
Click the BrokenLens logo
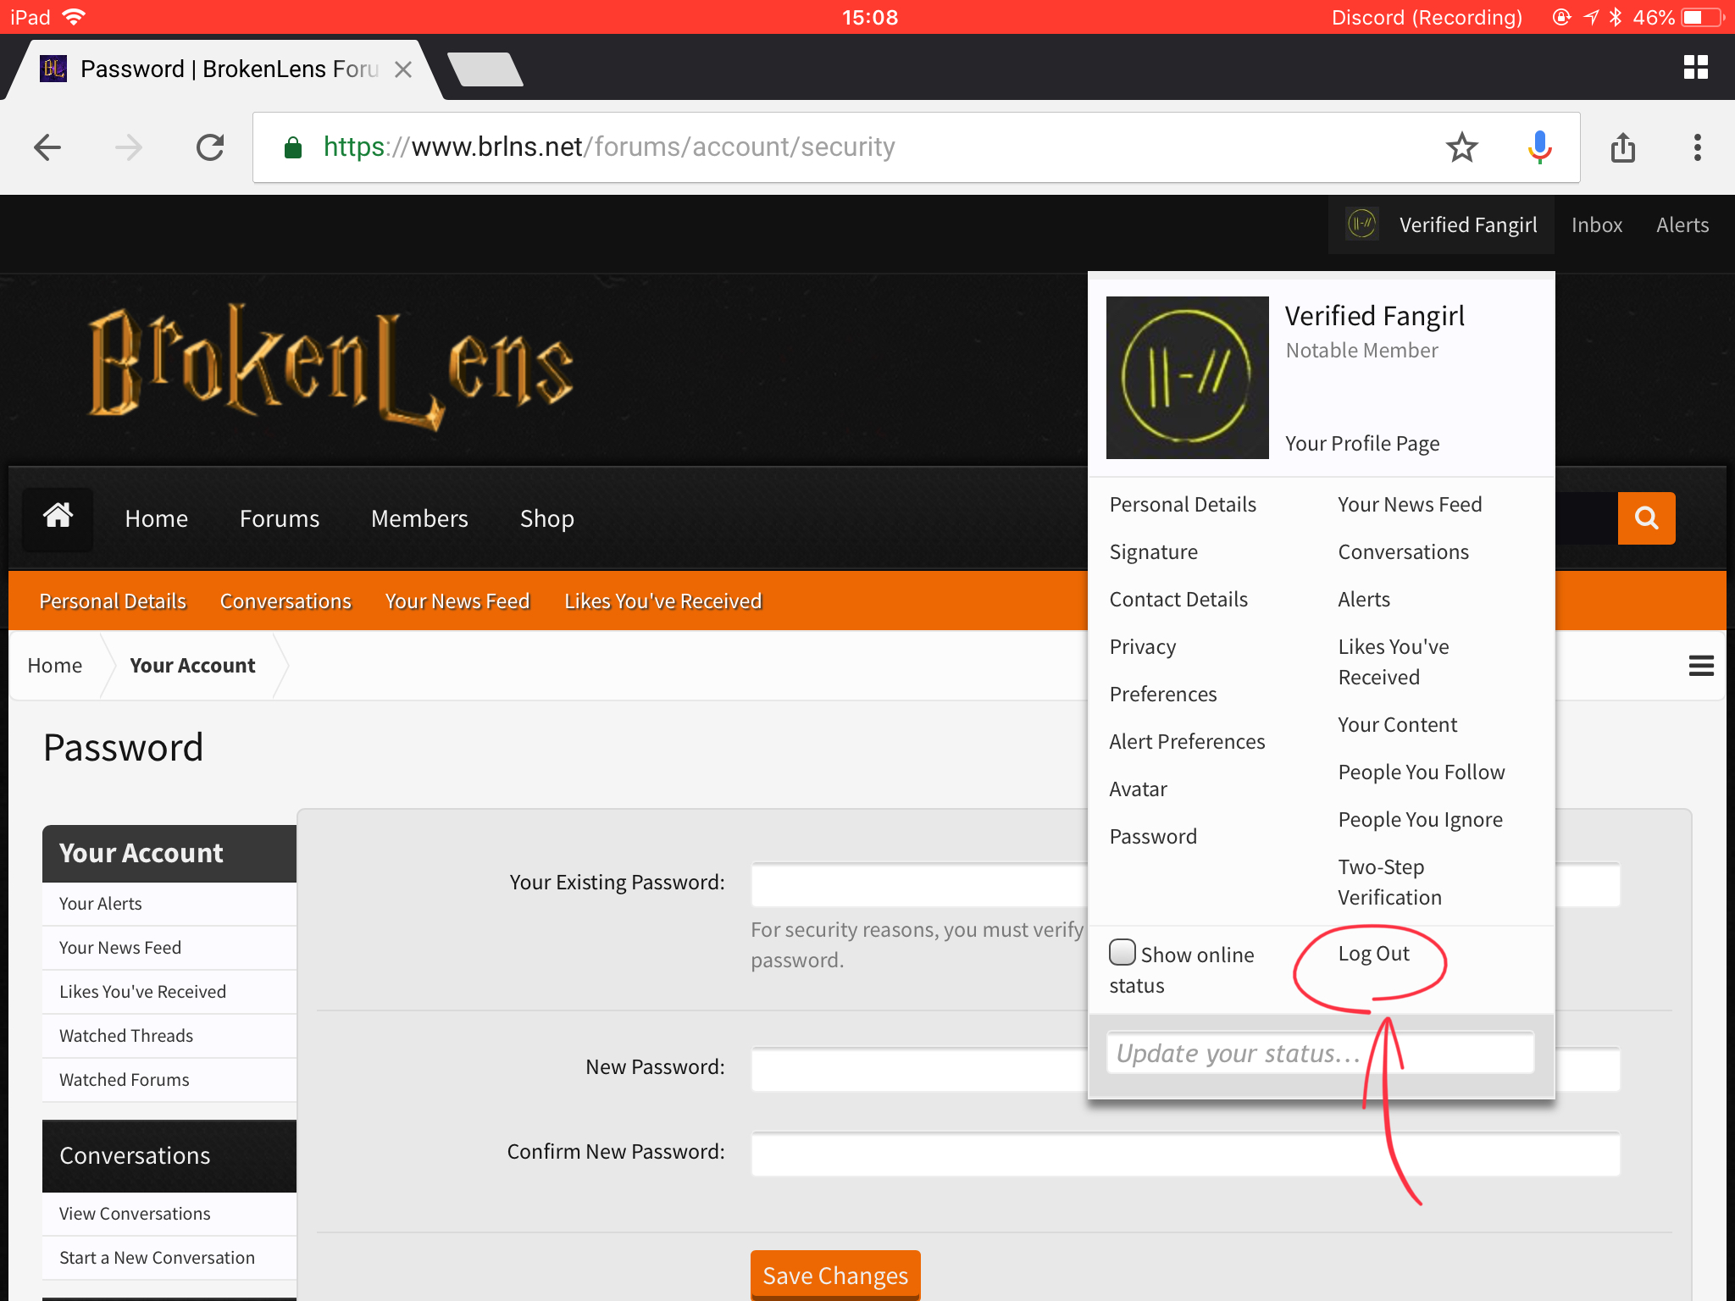pos(330,367)
